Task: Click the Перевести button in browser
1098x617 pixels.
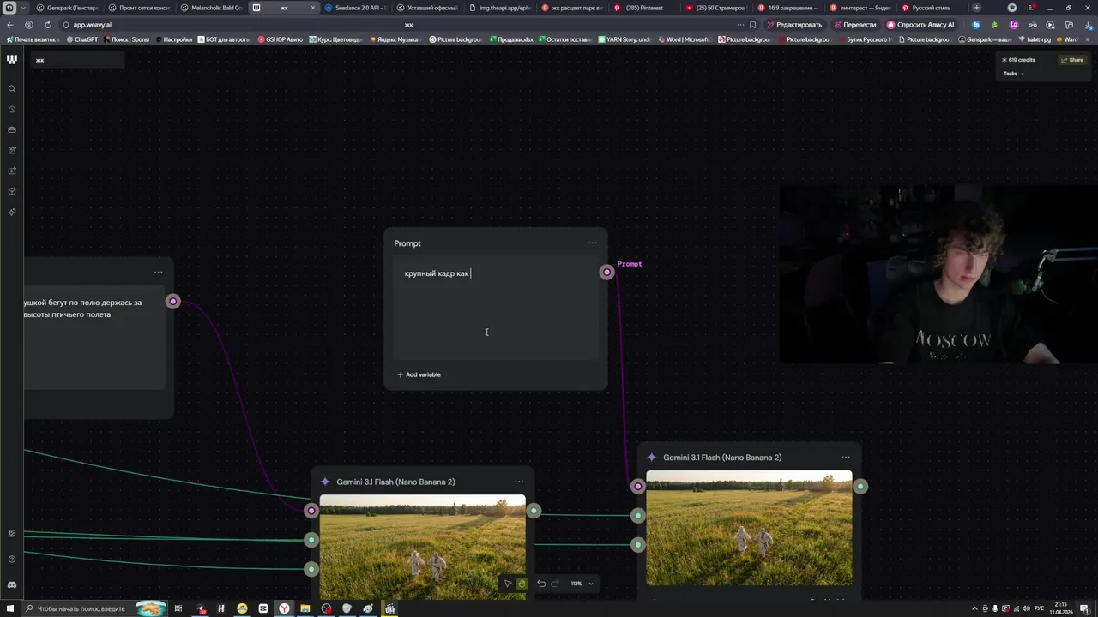Action: 855,25
